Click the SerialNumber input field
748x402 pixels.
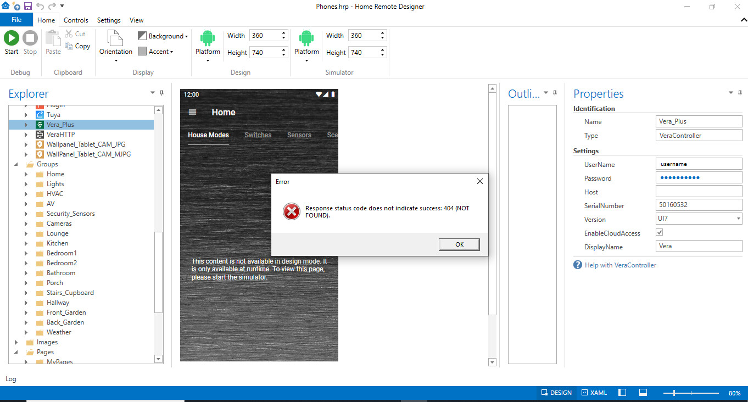(x=699, y=205)
